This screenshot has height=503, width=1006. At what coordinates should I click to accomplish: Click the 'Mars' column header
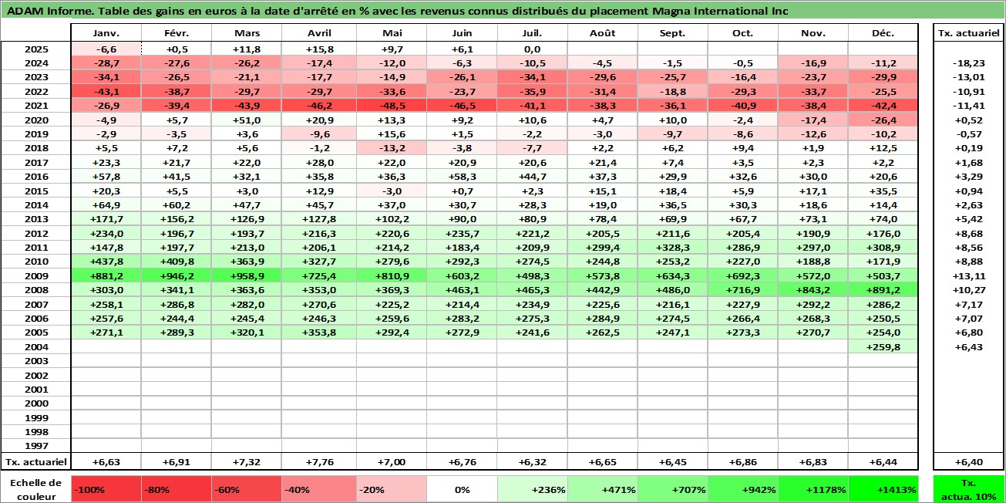pyautogui.click(x=246, y=33)
